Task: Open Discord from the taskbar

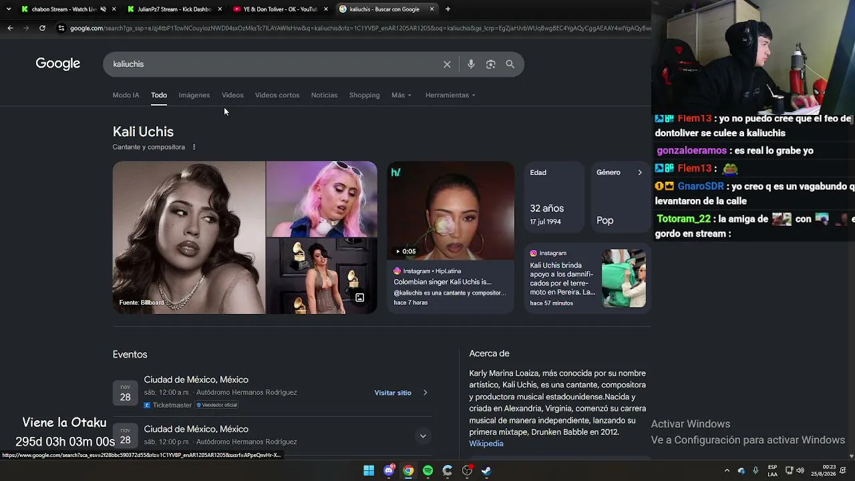Action: pyautogui.click(x=389, y=471)
